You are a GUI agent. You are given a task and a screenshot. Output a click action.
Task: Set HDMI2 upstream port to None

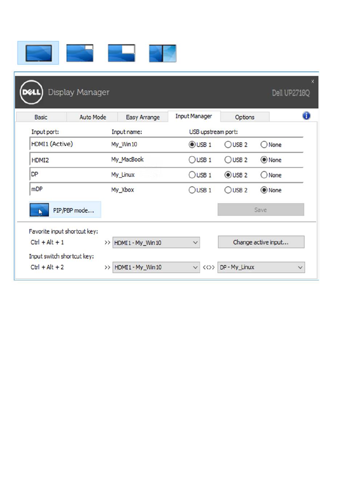tap(264, 160)
